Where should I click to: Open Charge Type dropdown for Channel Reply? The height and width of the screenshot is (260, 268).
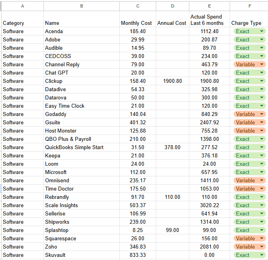pos(249,64)
